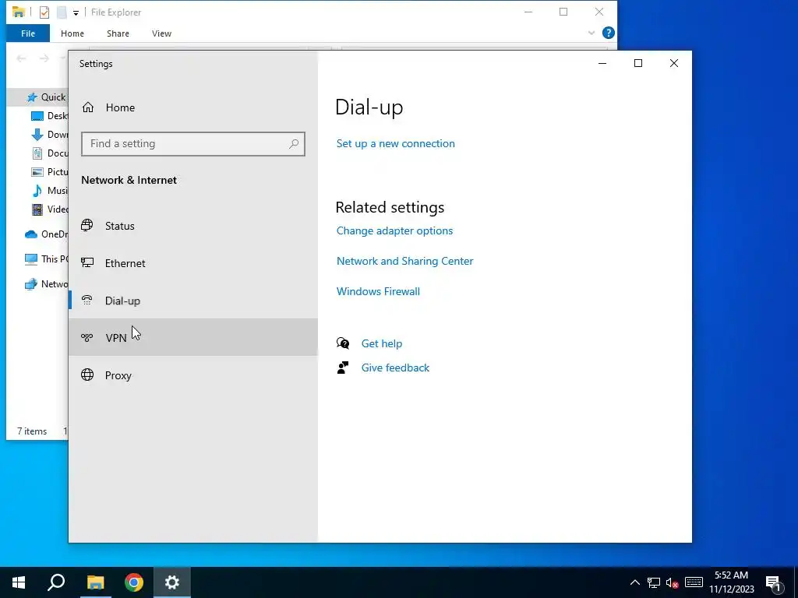The width and height of the screenshot is (798, 598).
Task: Open Quick Access Toolbar dropdown arrow
Action: point(76,12)
